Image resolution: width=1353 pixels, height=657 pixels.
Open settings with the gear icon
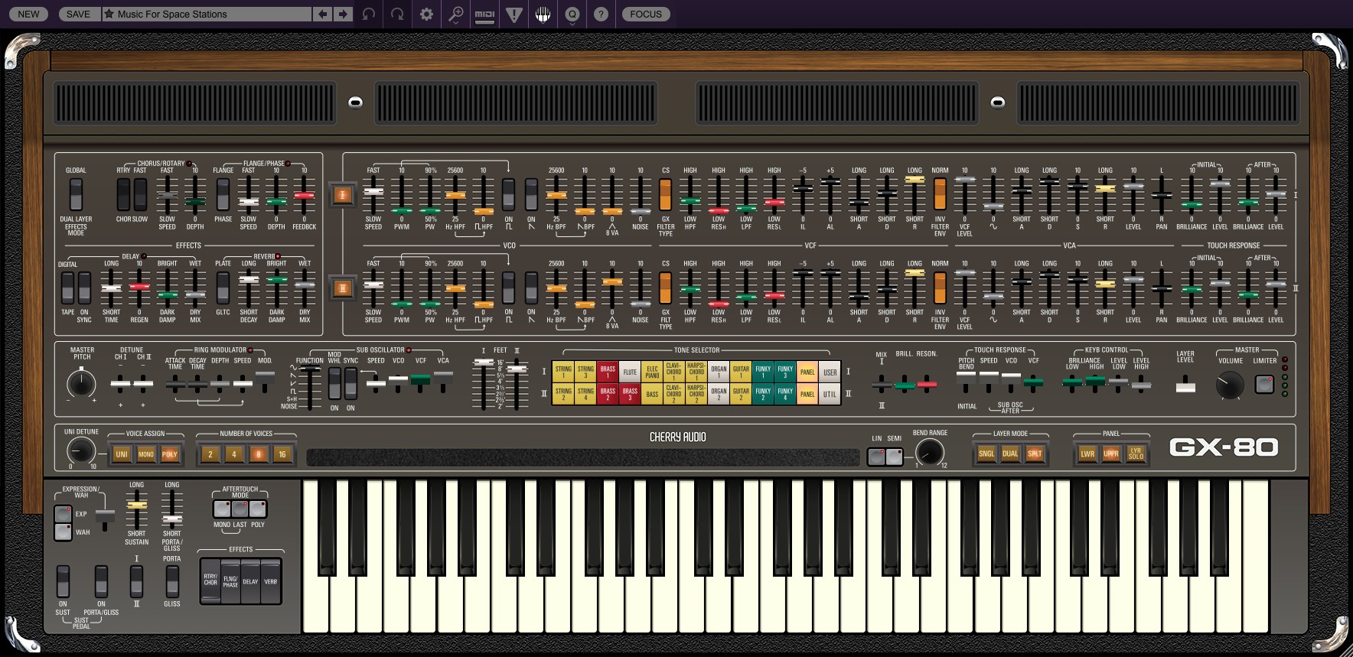pos(426,14)
